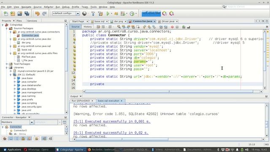Toggle Sort by Name in Navigator

(x=44, y=138)
